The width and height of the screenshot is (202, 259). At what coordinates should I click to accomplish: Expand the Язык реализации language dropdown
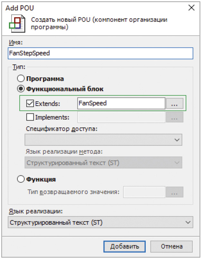tap(100, 222)
